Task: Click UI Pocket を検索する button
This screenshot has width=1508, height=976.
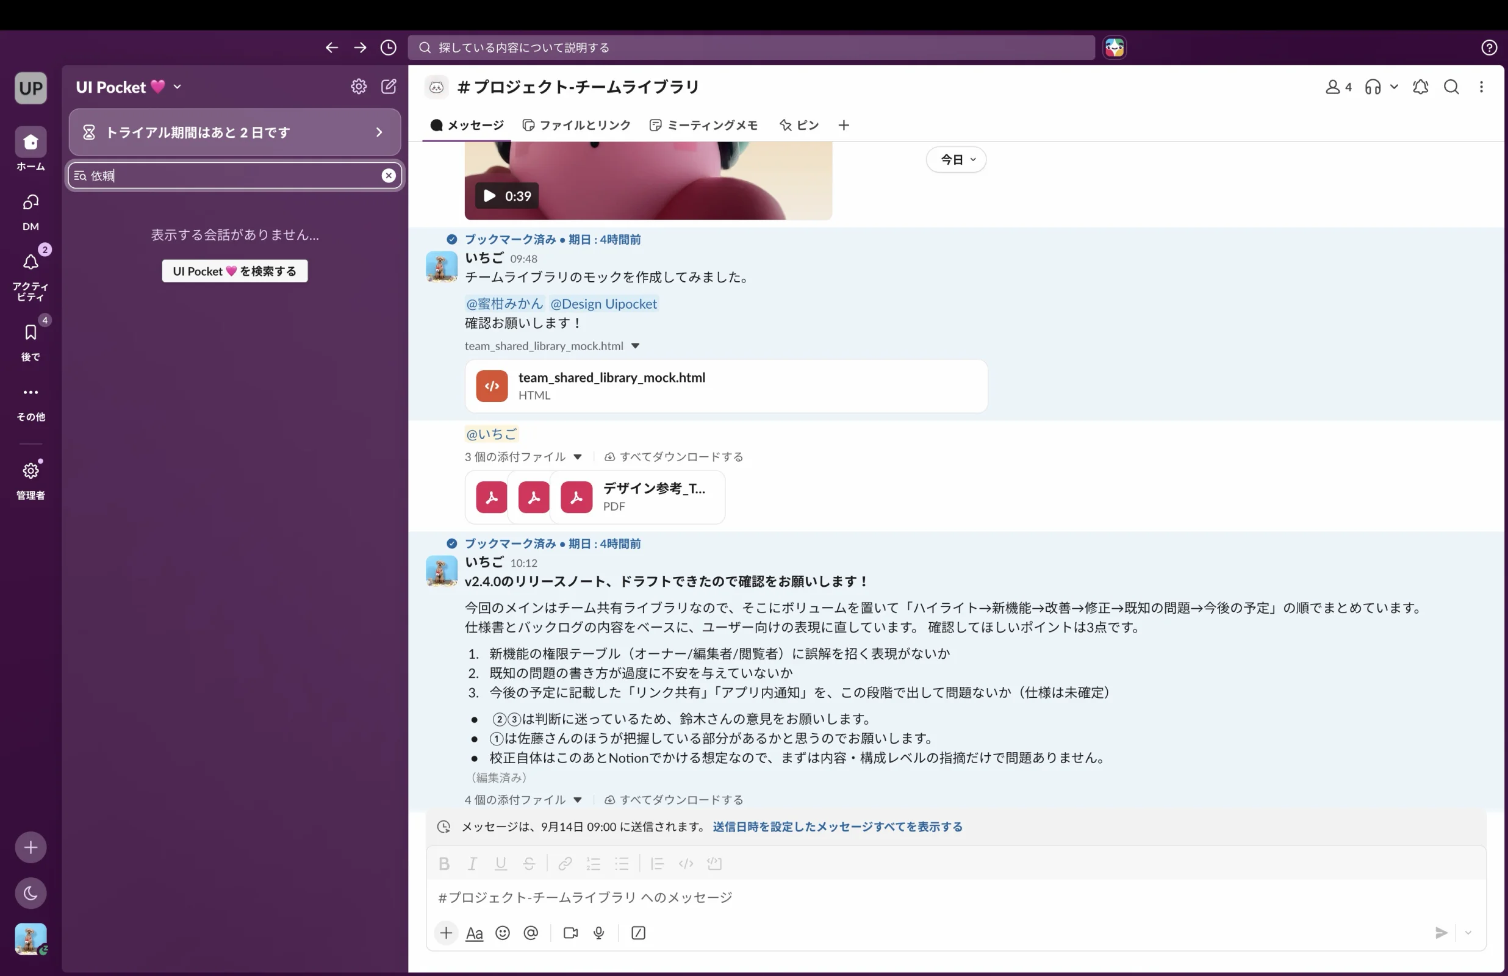Action: click(x=234, y=271)
